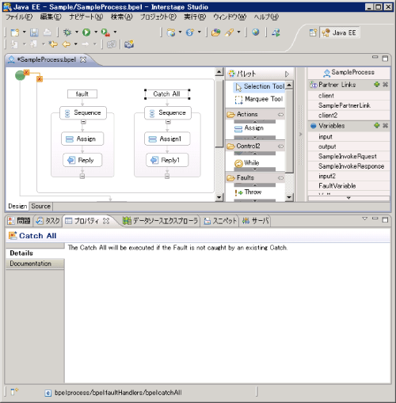Click the green Run icon
The width and height of the screenshot is (396, 403).
[x=86, y=32]
